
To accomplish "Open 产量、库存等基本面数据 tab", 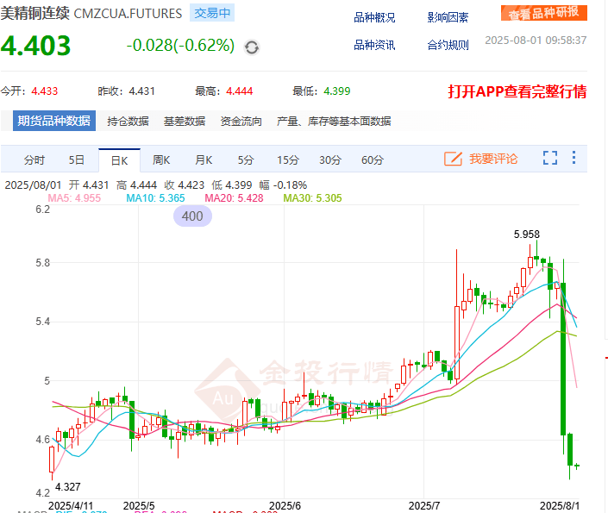I will 334,122.
